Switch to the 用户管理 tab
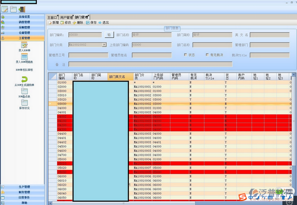Image resolution: width=297 pixels, height=205 pixels. (66, 17)
